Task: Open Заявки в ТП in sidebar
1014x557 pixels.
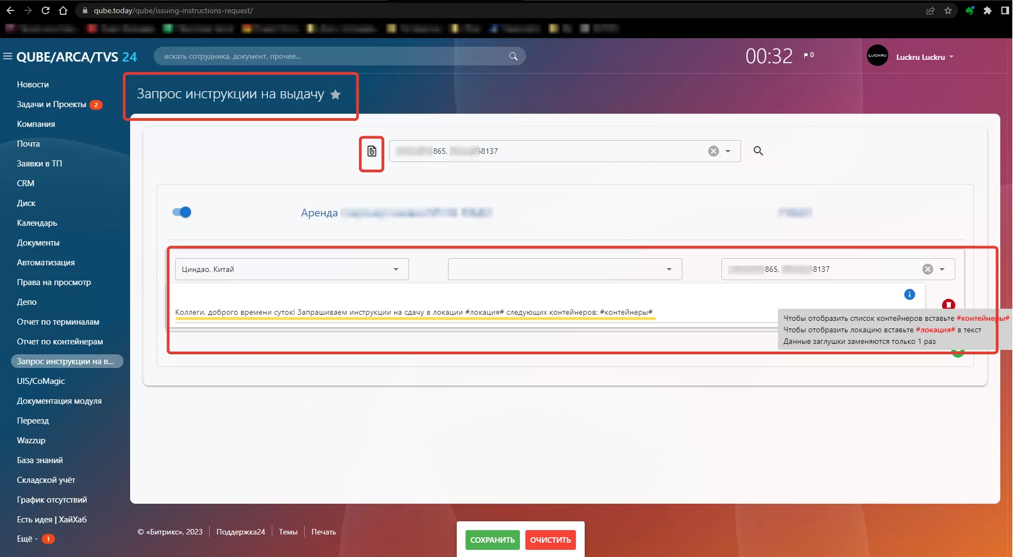Action: [40, 164]
